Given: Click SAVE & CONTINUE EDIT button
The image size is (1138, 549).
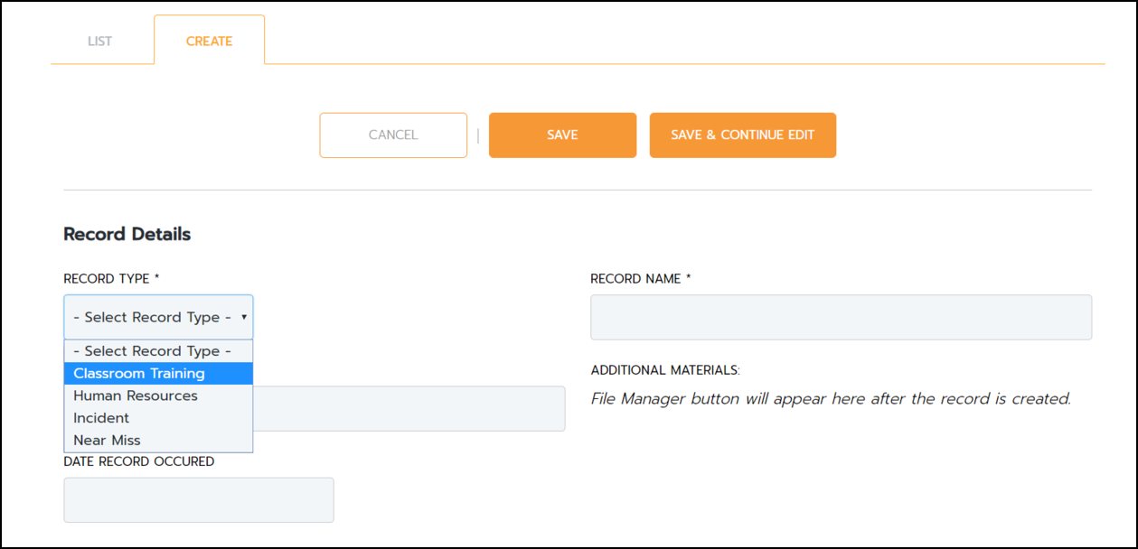Looking at the screenshot, I should pos(742,135).
